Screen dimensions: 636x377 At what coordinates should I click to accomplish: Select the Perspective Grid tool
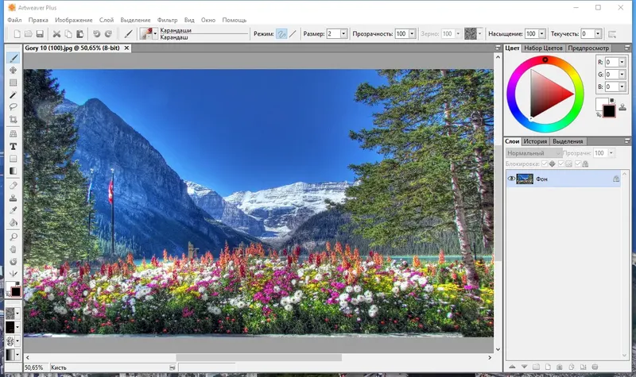(x=14, y=133)
